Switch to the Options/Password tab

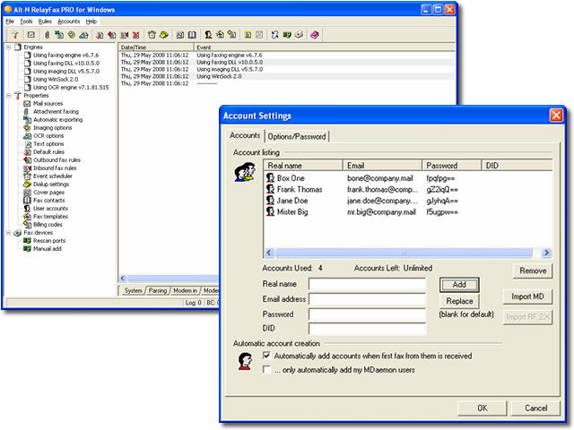[298, 136]
